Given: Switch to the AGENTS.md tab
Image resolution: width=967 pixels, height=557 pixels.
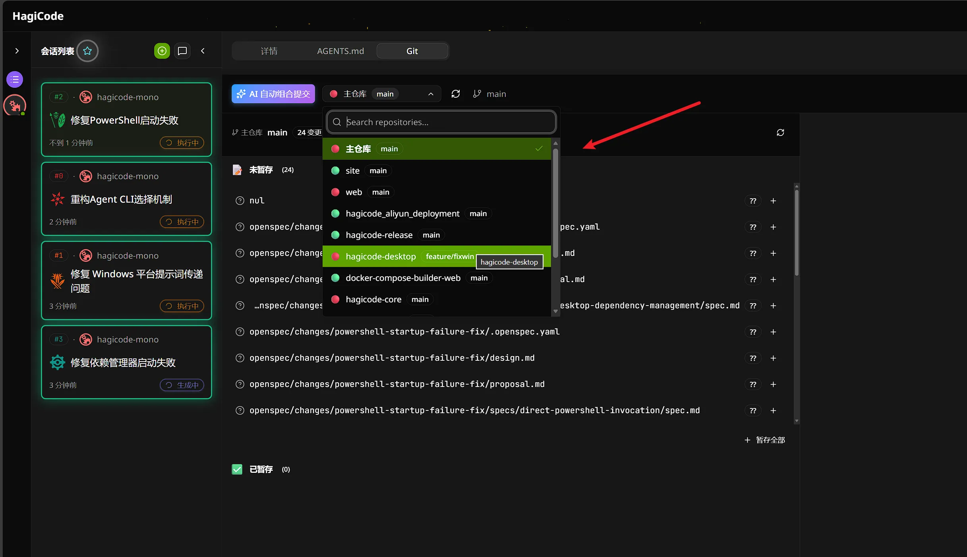Looking at the screenshot, I should click(x=340, y=51).
